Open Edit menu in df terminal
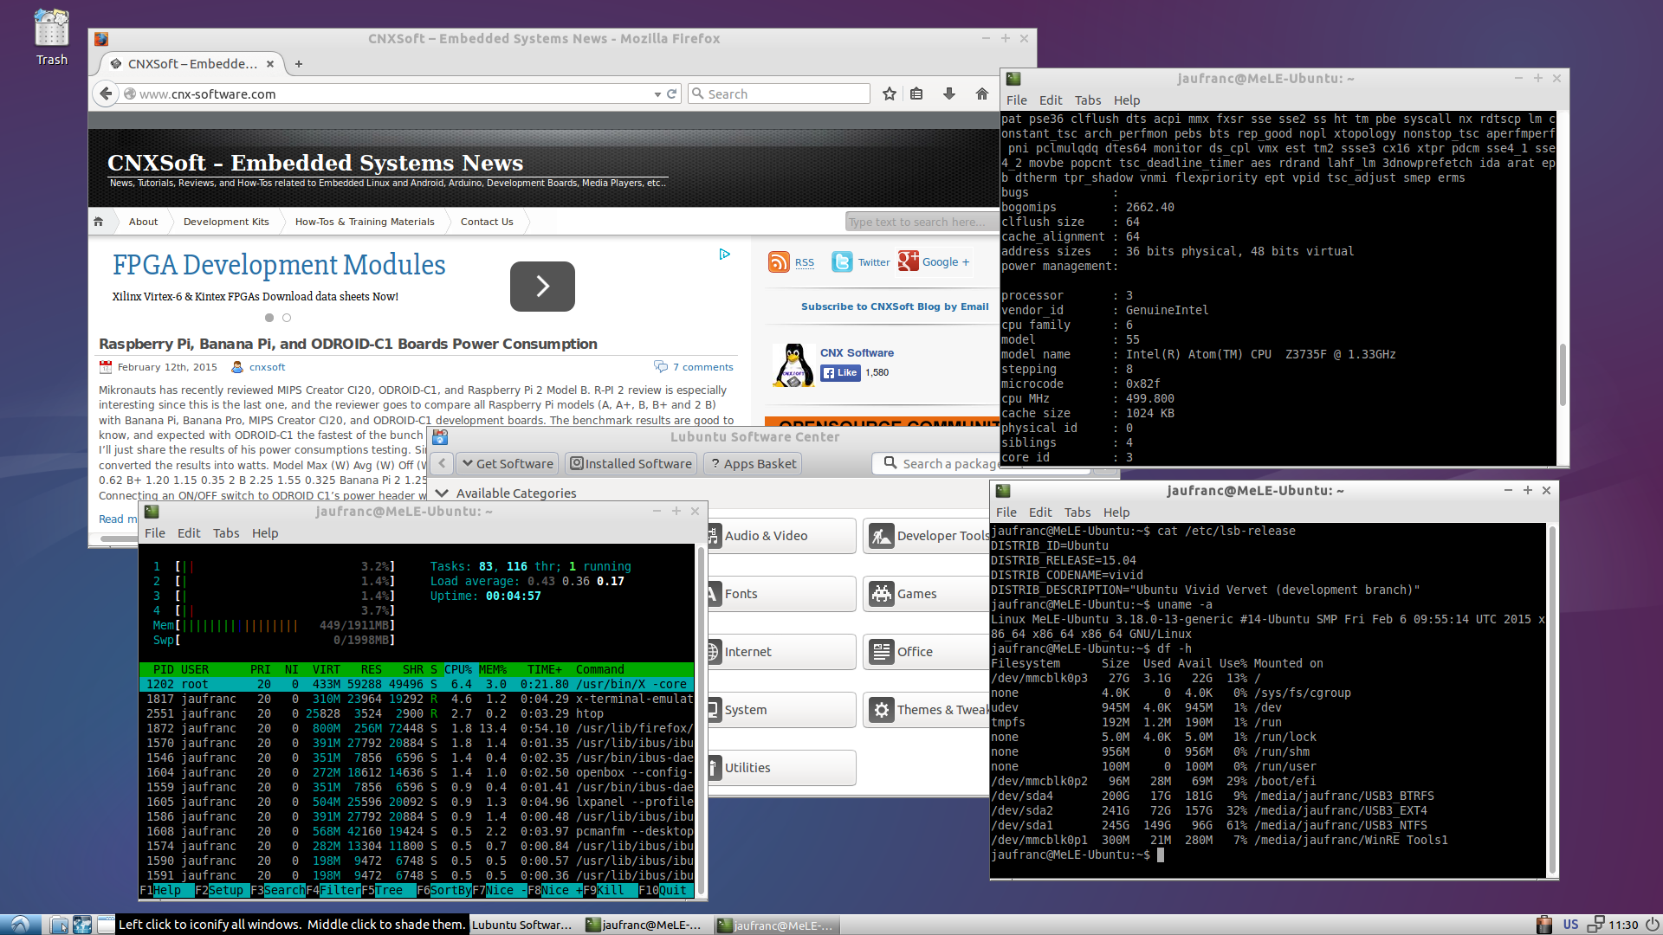This screenshot has height=935, width=1663. [1040, 513]
